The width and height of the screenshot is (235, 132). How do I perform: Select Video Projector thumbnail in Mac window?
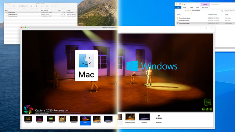[x=97, y=120]
